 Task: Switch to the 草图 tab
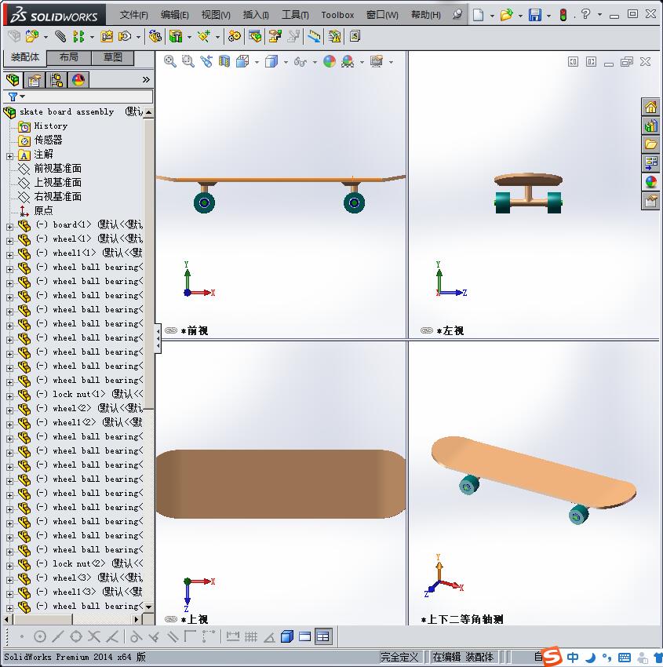pyautogui.click(x=113, y=57)
